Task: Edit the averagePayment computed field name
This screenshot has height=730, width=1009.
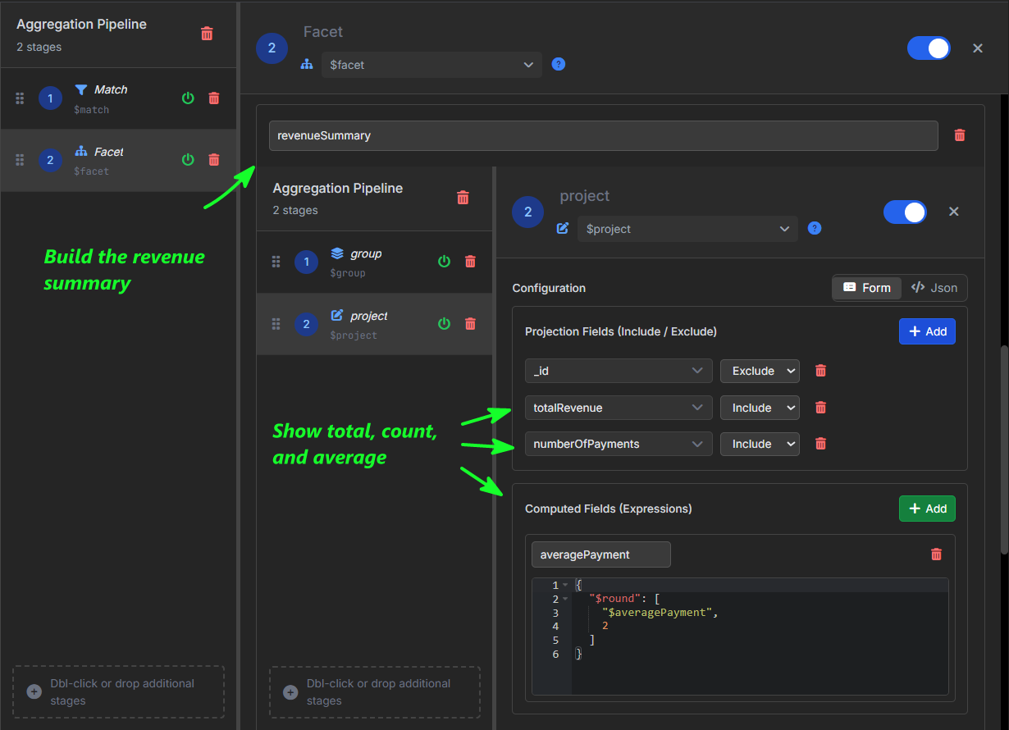Action: click(601, 554)
